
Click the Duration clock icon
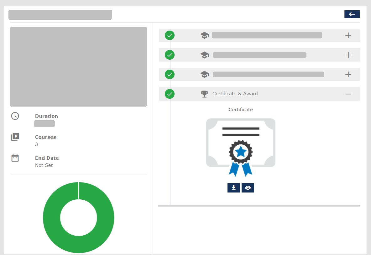(15, 116)
